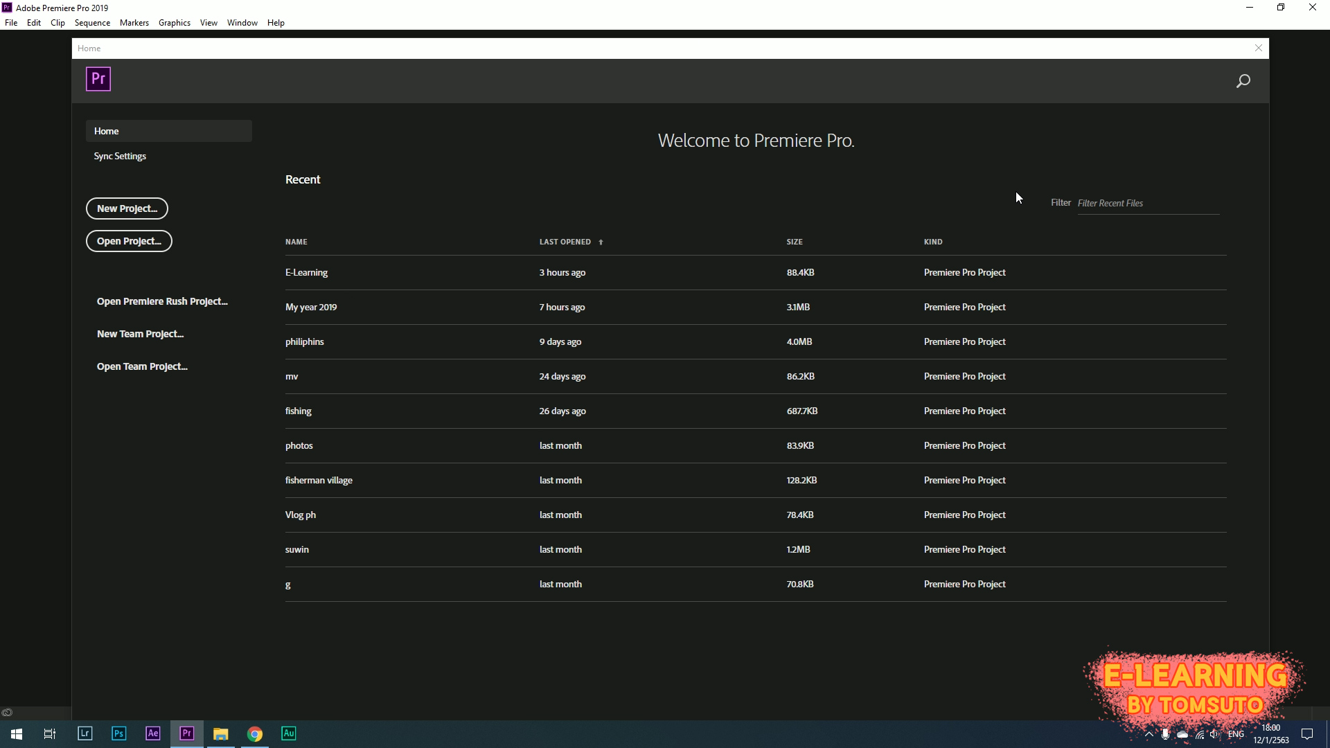This screenshot has width=1330, height=748.
Task: Click the New Project button
Action: [127, 208]
